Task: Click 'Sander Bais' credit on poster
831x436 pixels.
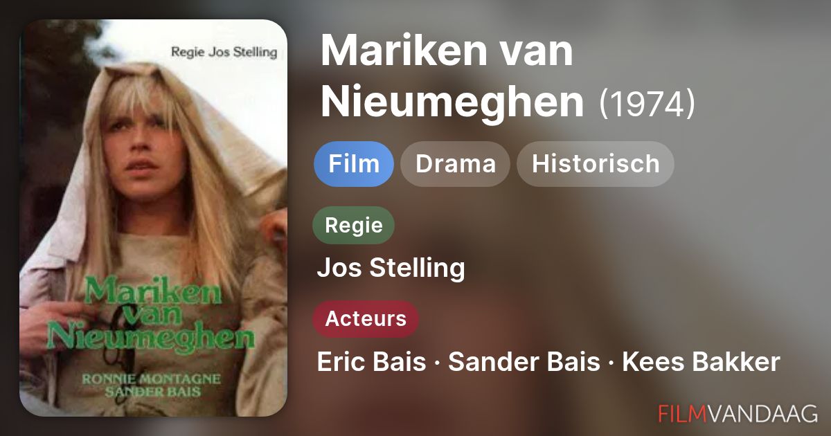Action: tap(151, 391)
